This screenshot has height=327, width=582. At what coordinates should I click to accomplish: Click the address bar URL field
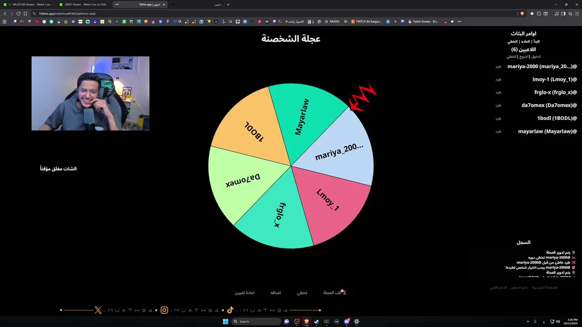(273, 14)
